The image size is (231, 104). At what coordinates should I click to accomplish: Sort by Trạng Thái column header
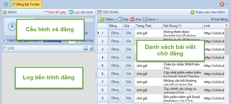click(x=148, y=26)
